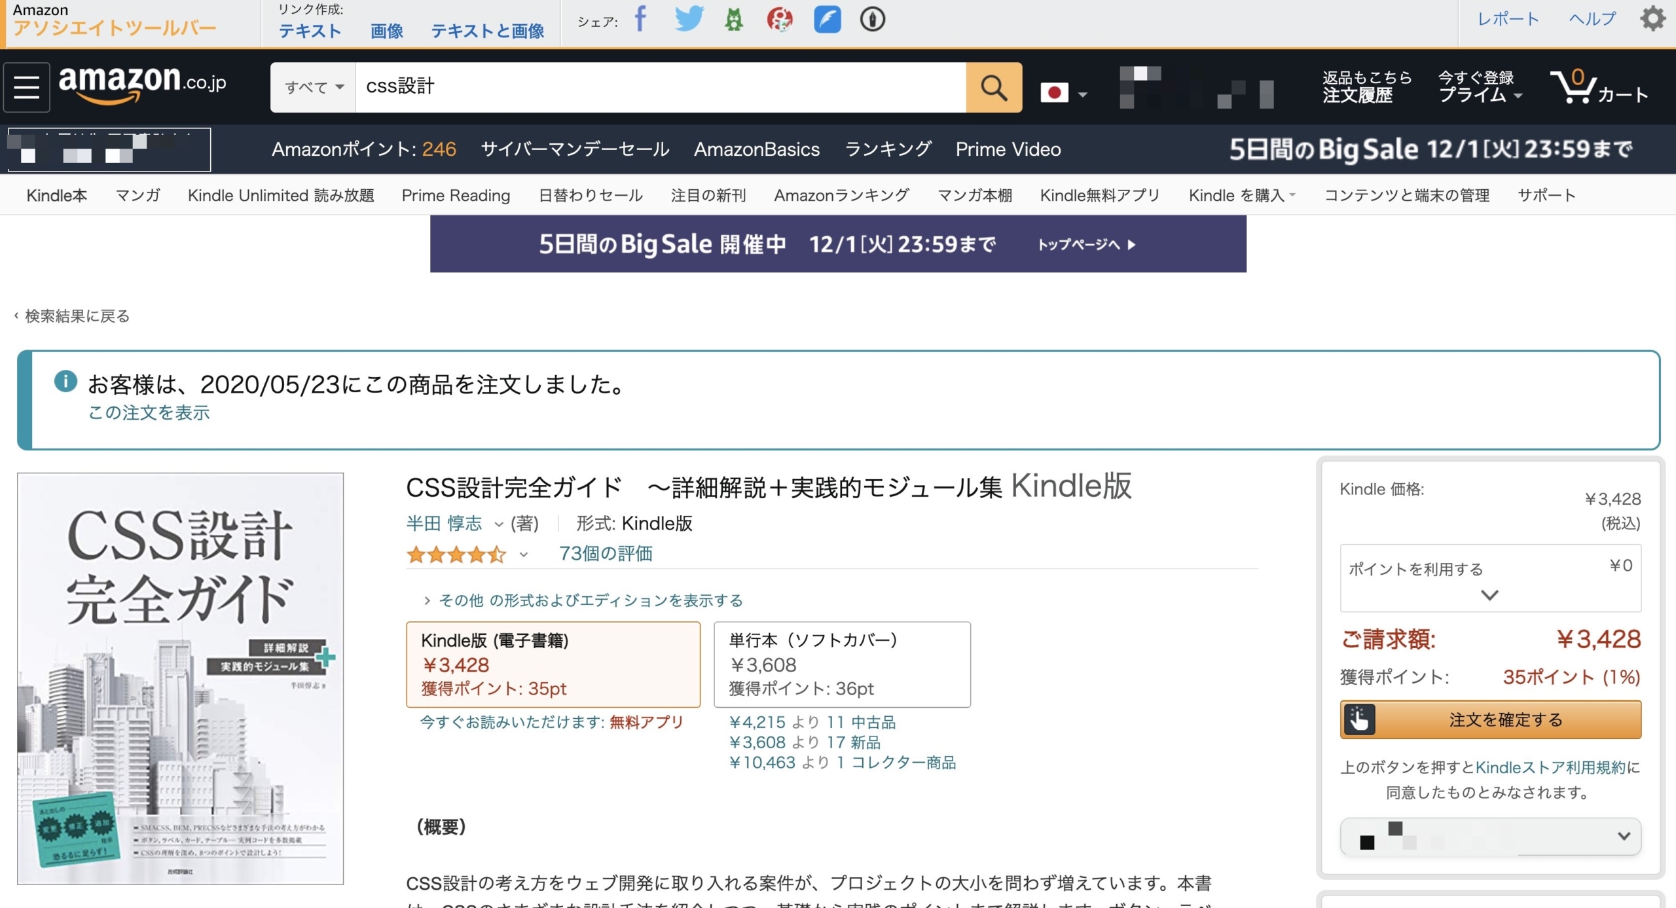Open the Kindle無料アプリ tab

[1100, 195]
